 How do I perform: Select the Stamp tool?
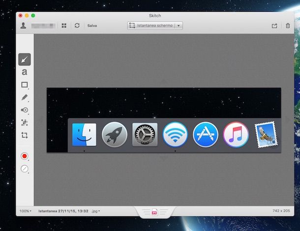[25, 110]
